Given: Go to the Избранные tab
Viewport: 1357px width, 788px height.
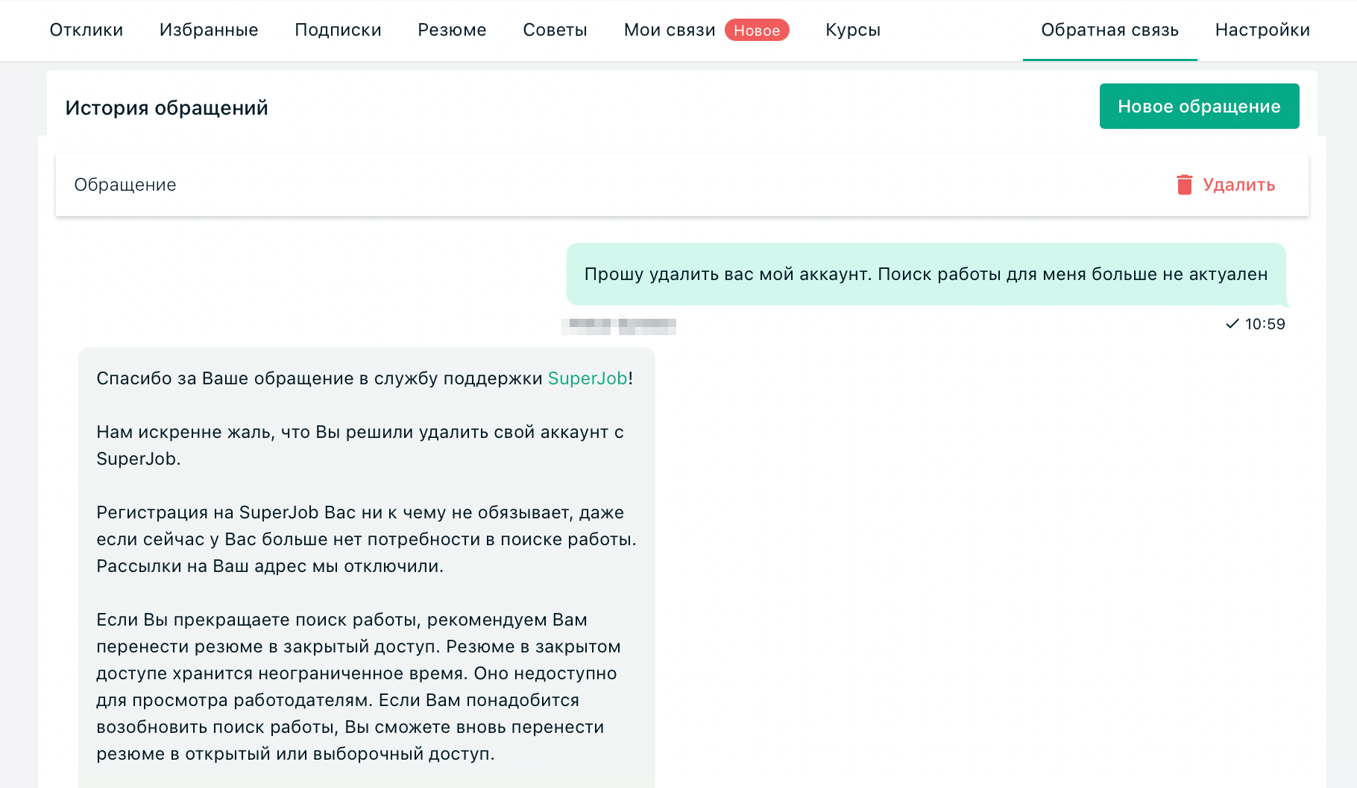Looking at the screenshot, I should [209, 30].
